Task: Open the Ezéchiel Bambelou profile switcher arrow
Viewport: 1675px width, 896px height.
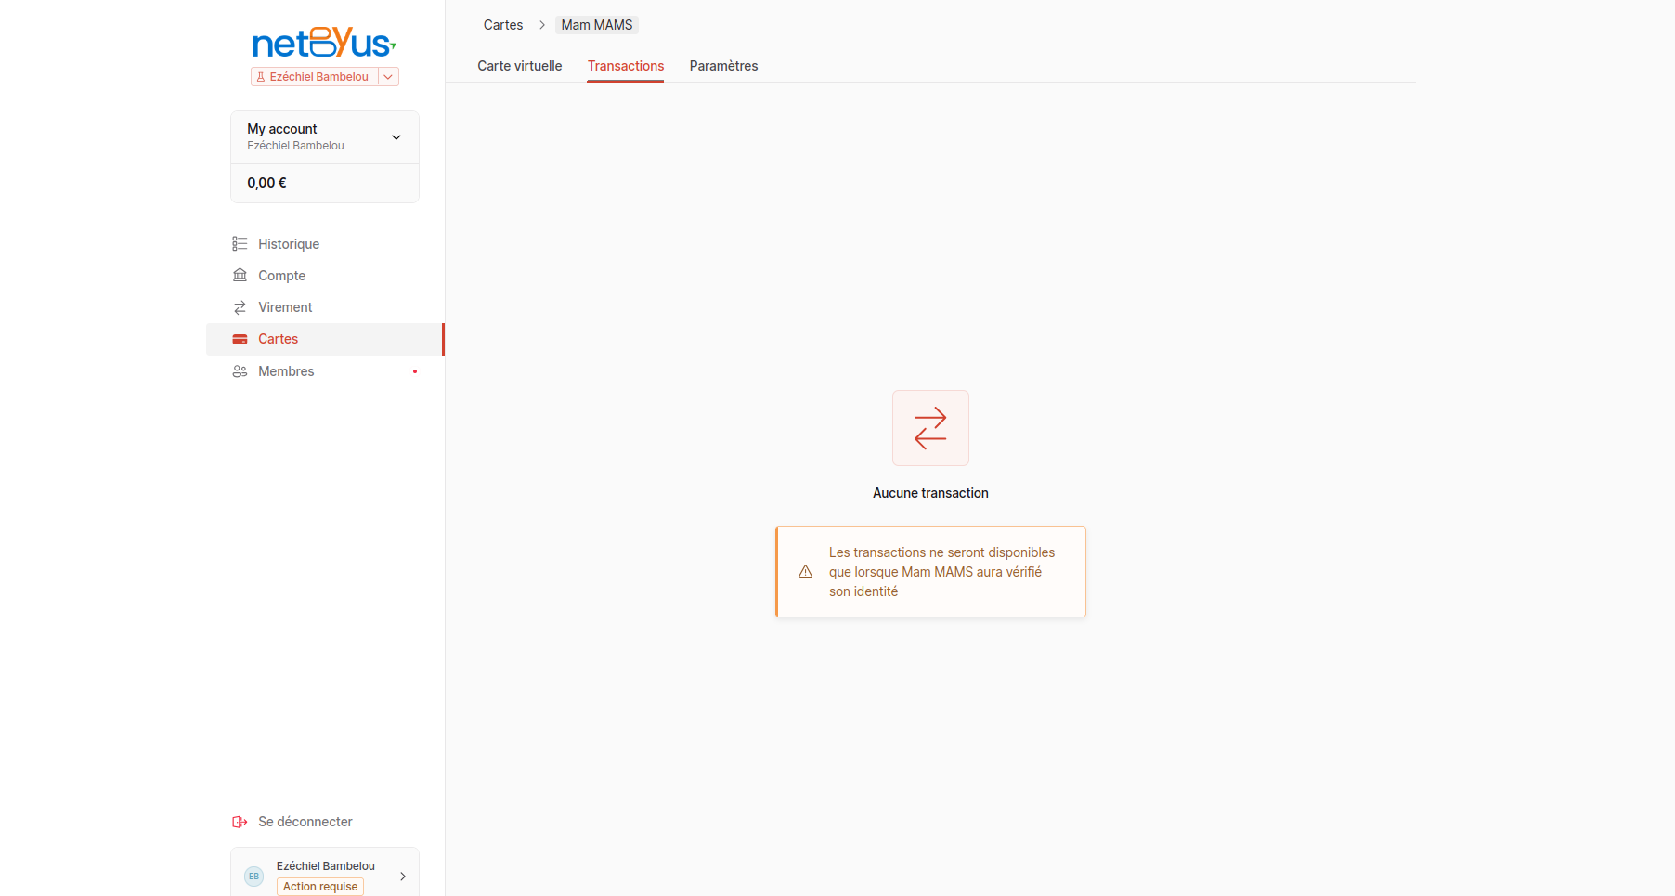Action: click(388, 77)
